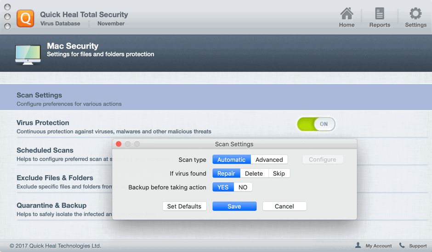Set backup before action to NO

pos(243,187)
